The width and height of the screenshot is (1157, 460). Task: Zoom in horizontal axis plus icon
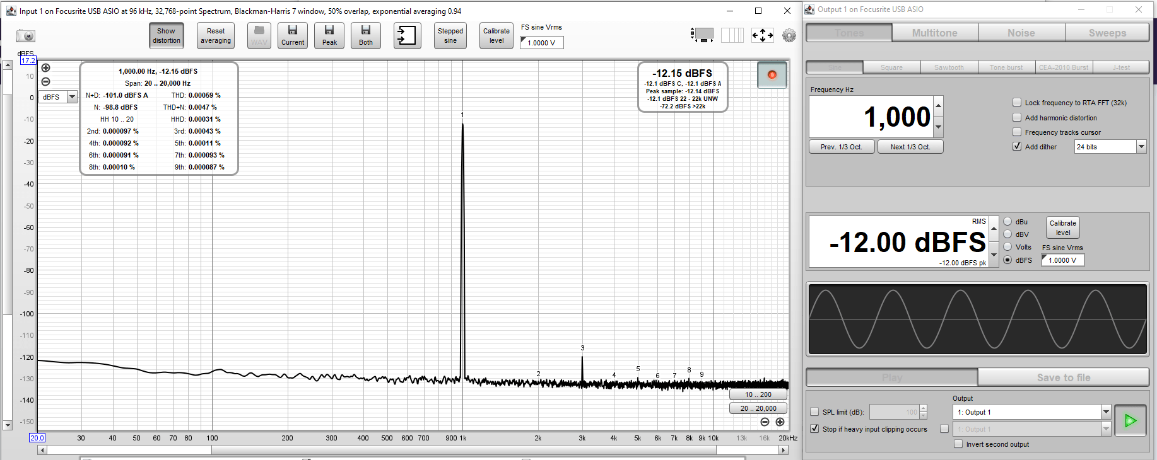[780, 422]
